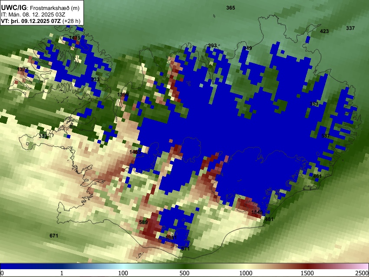Click the 1849 value label
369x277 pixels.
pyautogui.click(x=257, y=212)
